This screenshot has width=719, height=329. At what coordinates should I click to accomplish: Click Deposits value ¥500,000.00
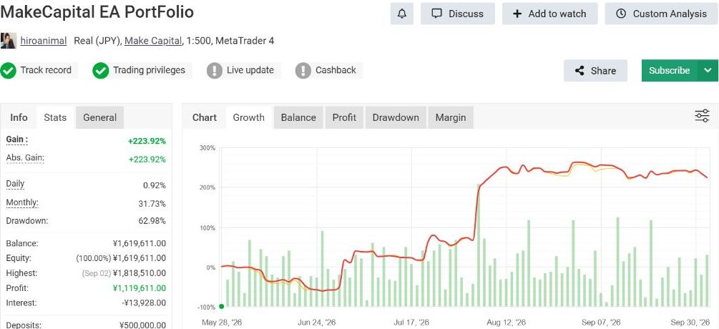[x=142, y=325]
